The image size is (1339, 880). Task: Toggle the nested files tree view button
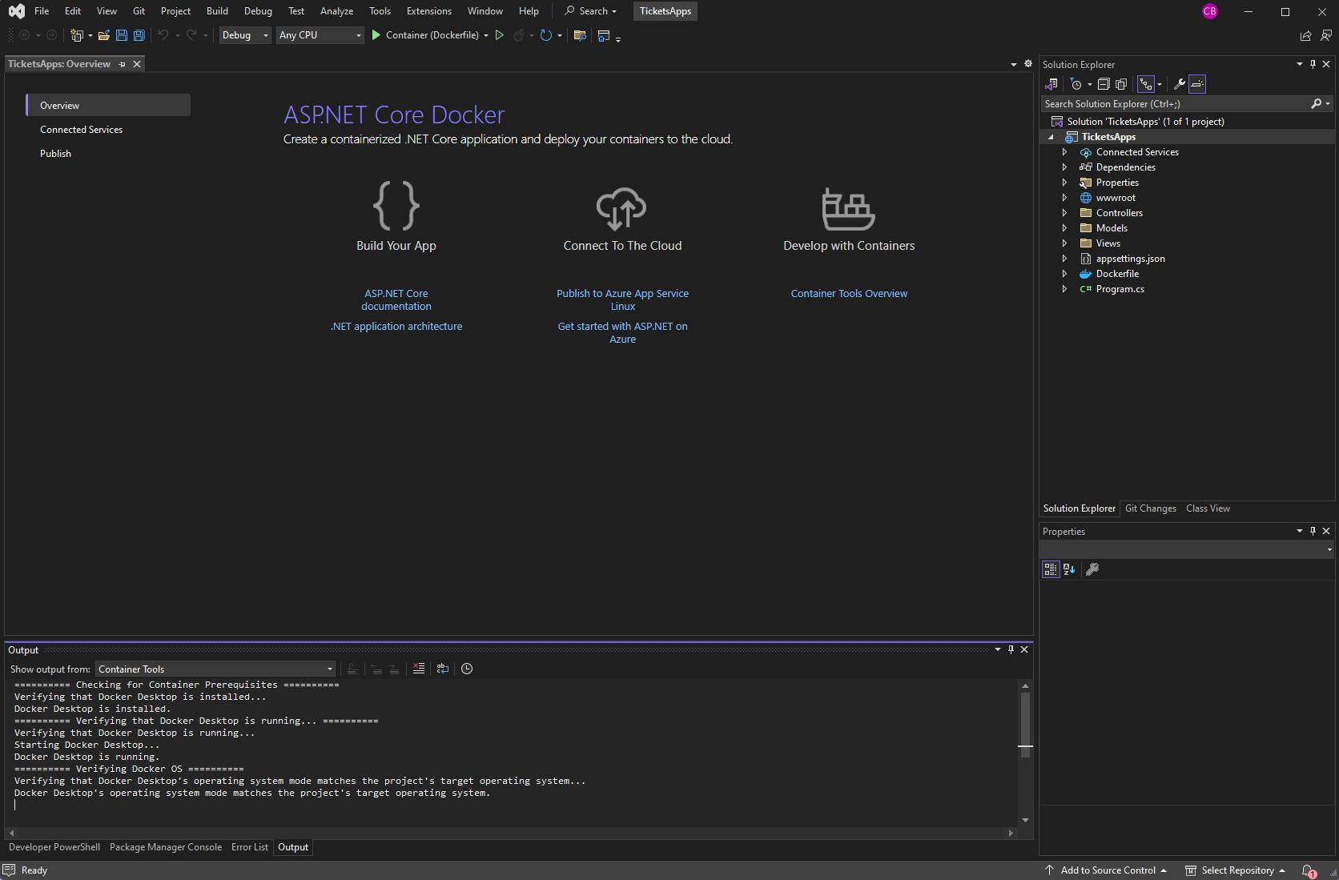pos(1146,84)
